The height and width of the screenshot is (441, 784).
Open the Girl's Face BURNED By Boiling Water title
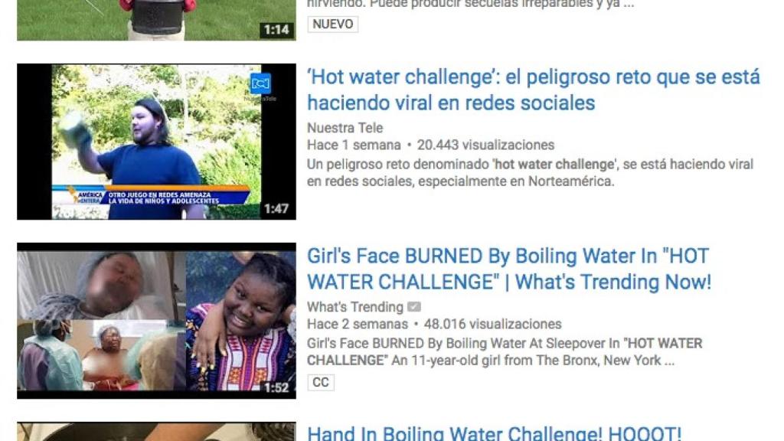pos(509,269)
